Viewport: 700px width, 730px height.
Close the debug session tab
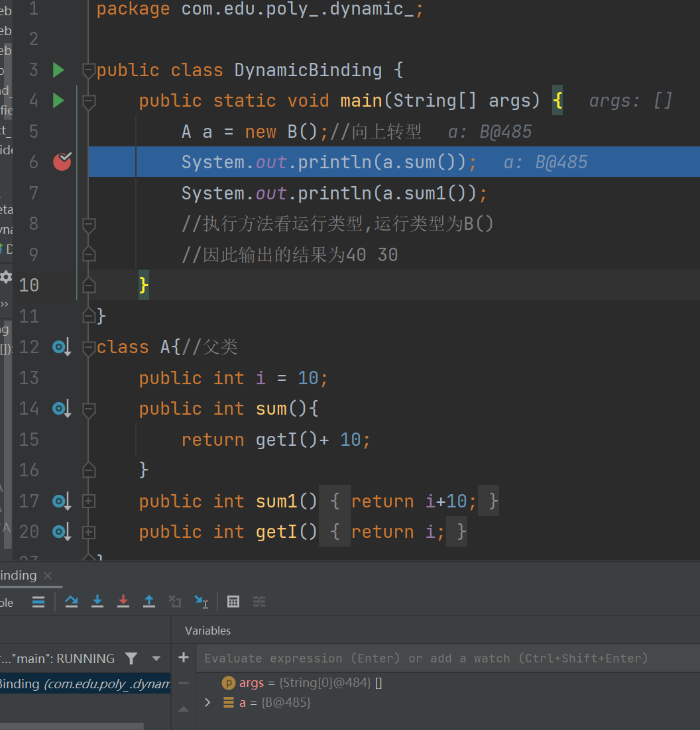(x=48, y=576)
